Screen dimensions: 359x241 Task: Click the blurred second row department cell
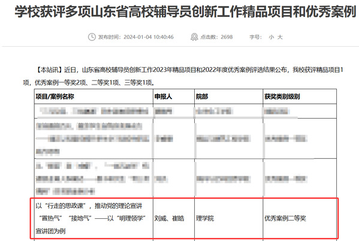pos(223,138)
